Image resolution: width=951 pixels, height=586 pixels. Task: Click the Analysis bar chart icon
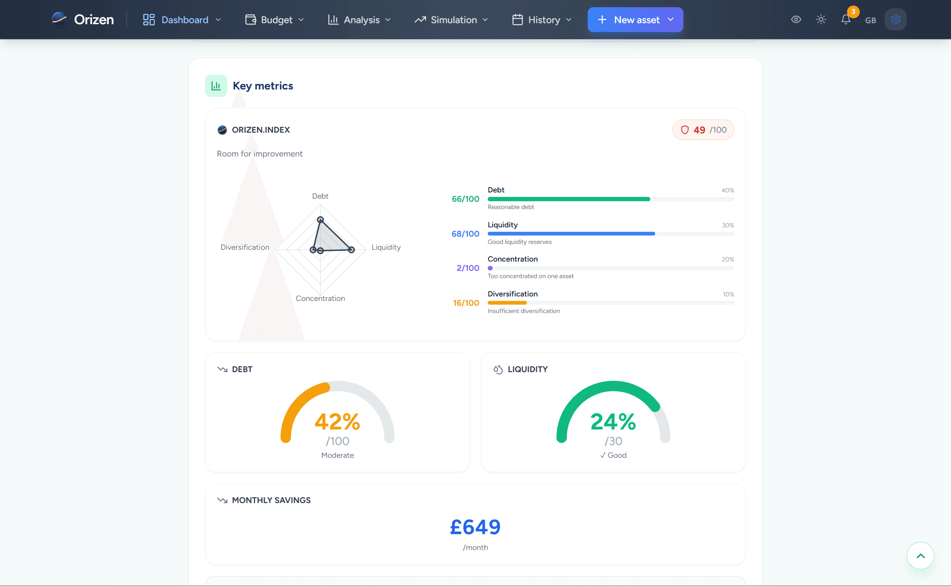click(333, 20)
